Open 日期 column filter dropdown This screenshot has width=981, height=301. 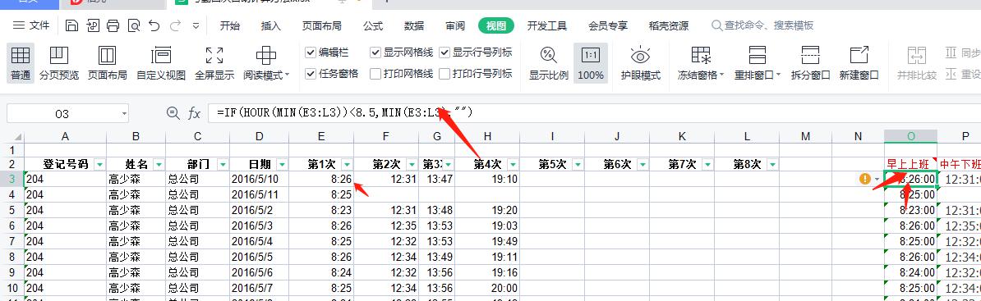coord(282,164)
